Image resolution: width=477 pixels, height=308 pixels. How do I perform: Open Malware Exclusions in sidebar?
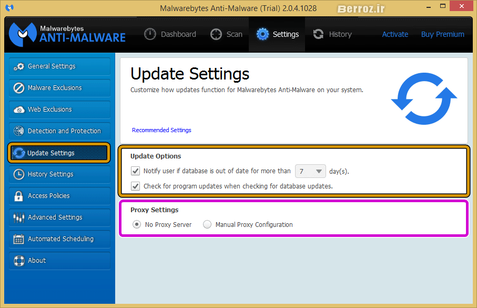(59, 88)
